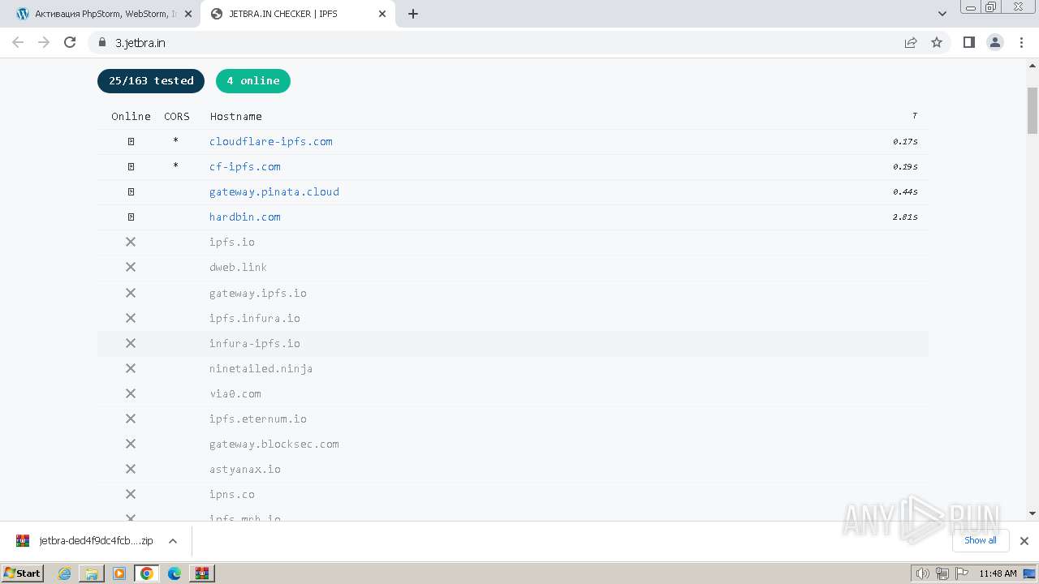Image resolution: width=1039 pixels, height=584 pixels.
Task: Expand the jetbra zip download options chevron
Action: (x=172, y=541)
